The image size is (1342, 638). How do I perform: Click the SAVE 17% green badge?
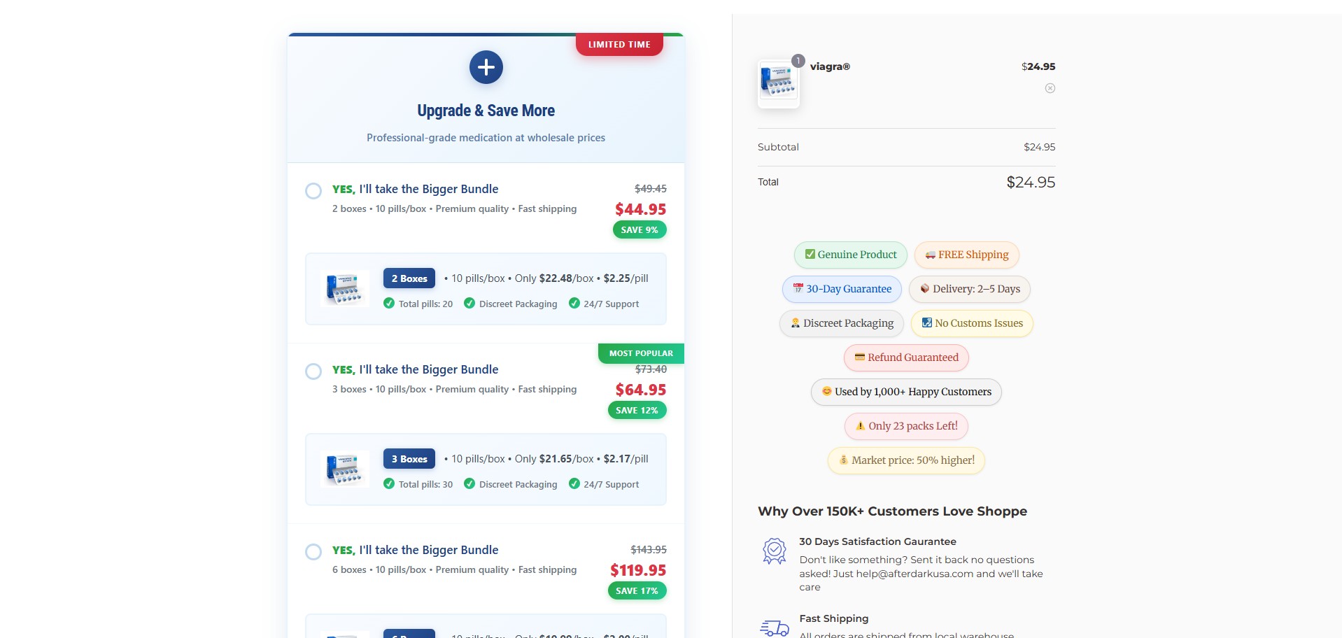[x=637, y=590]
